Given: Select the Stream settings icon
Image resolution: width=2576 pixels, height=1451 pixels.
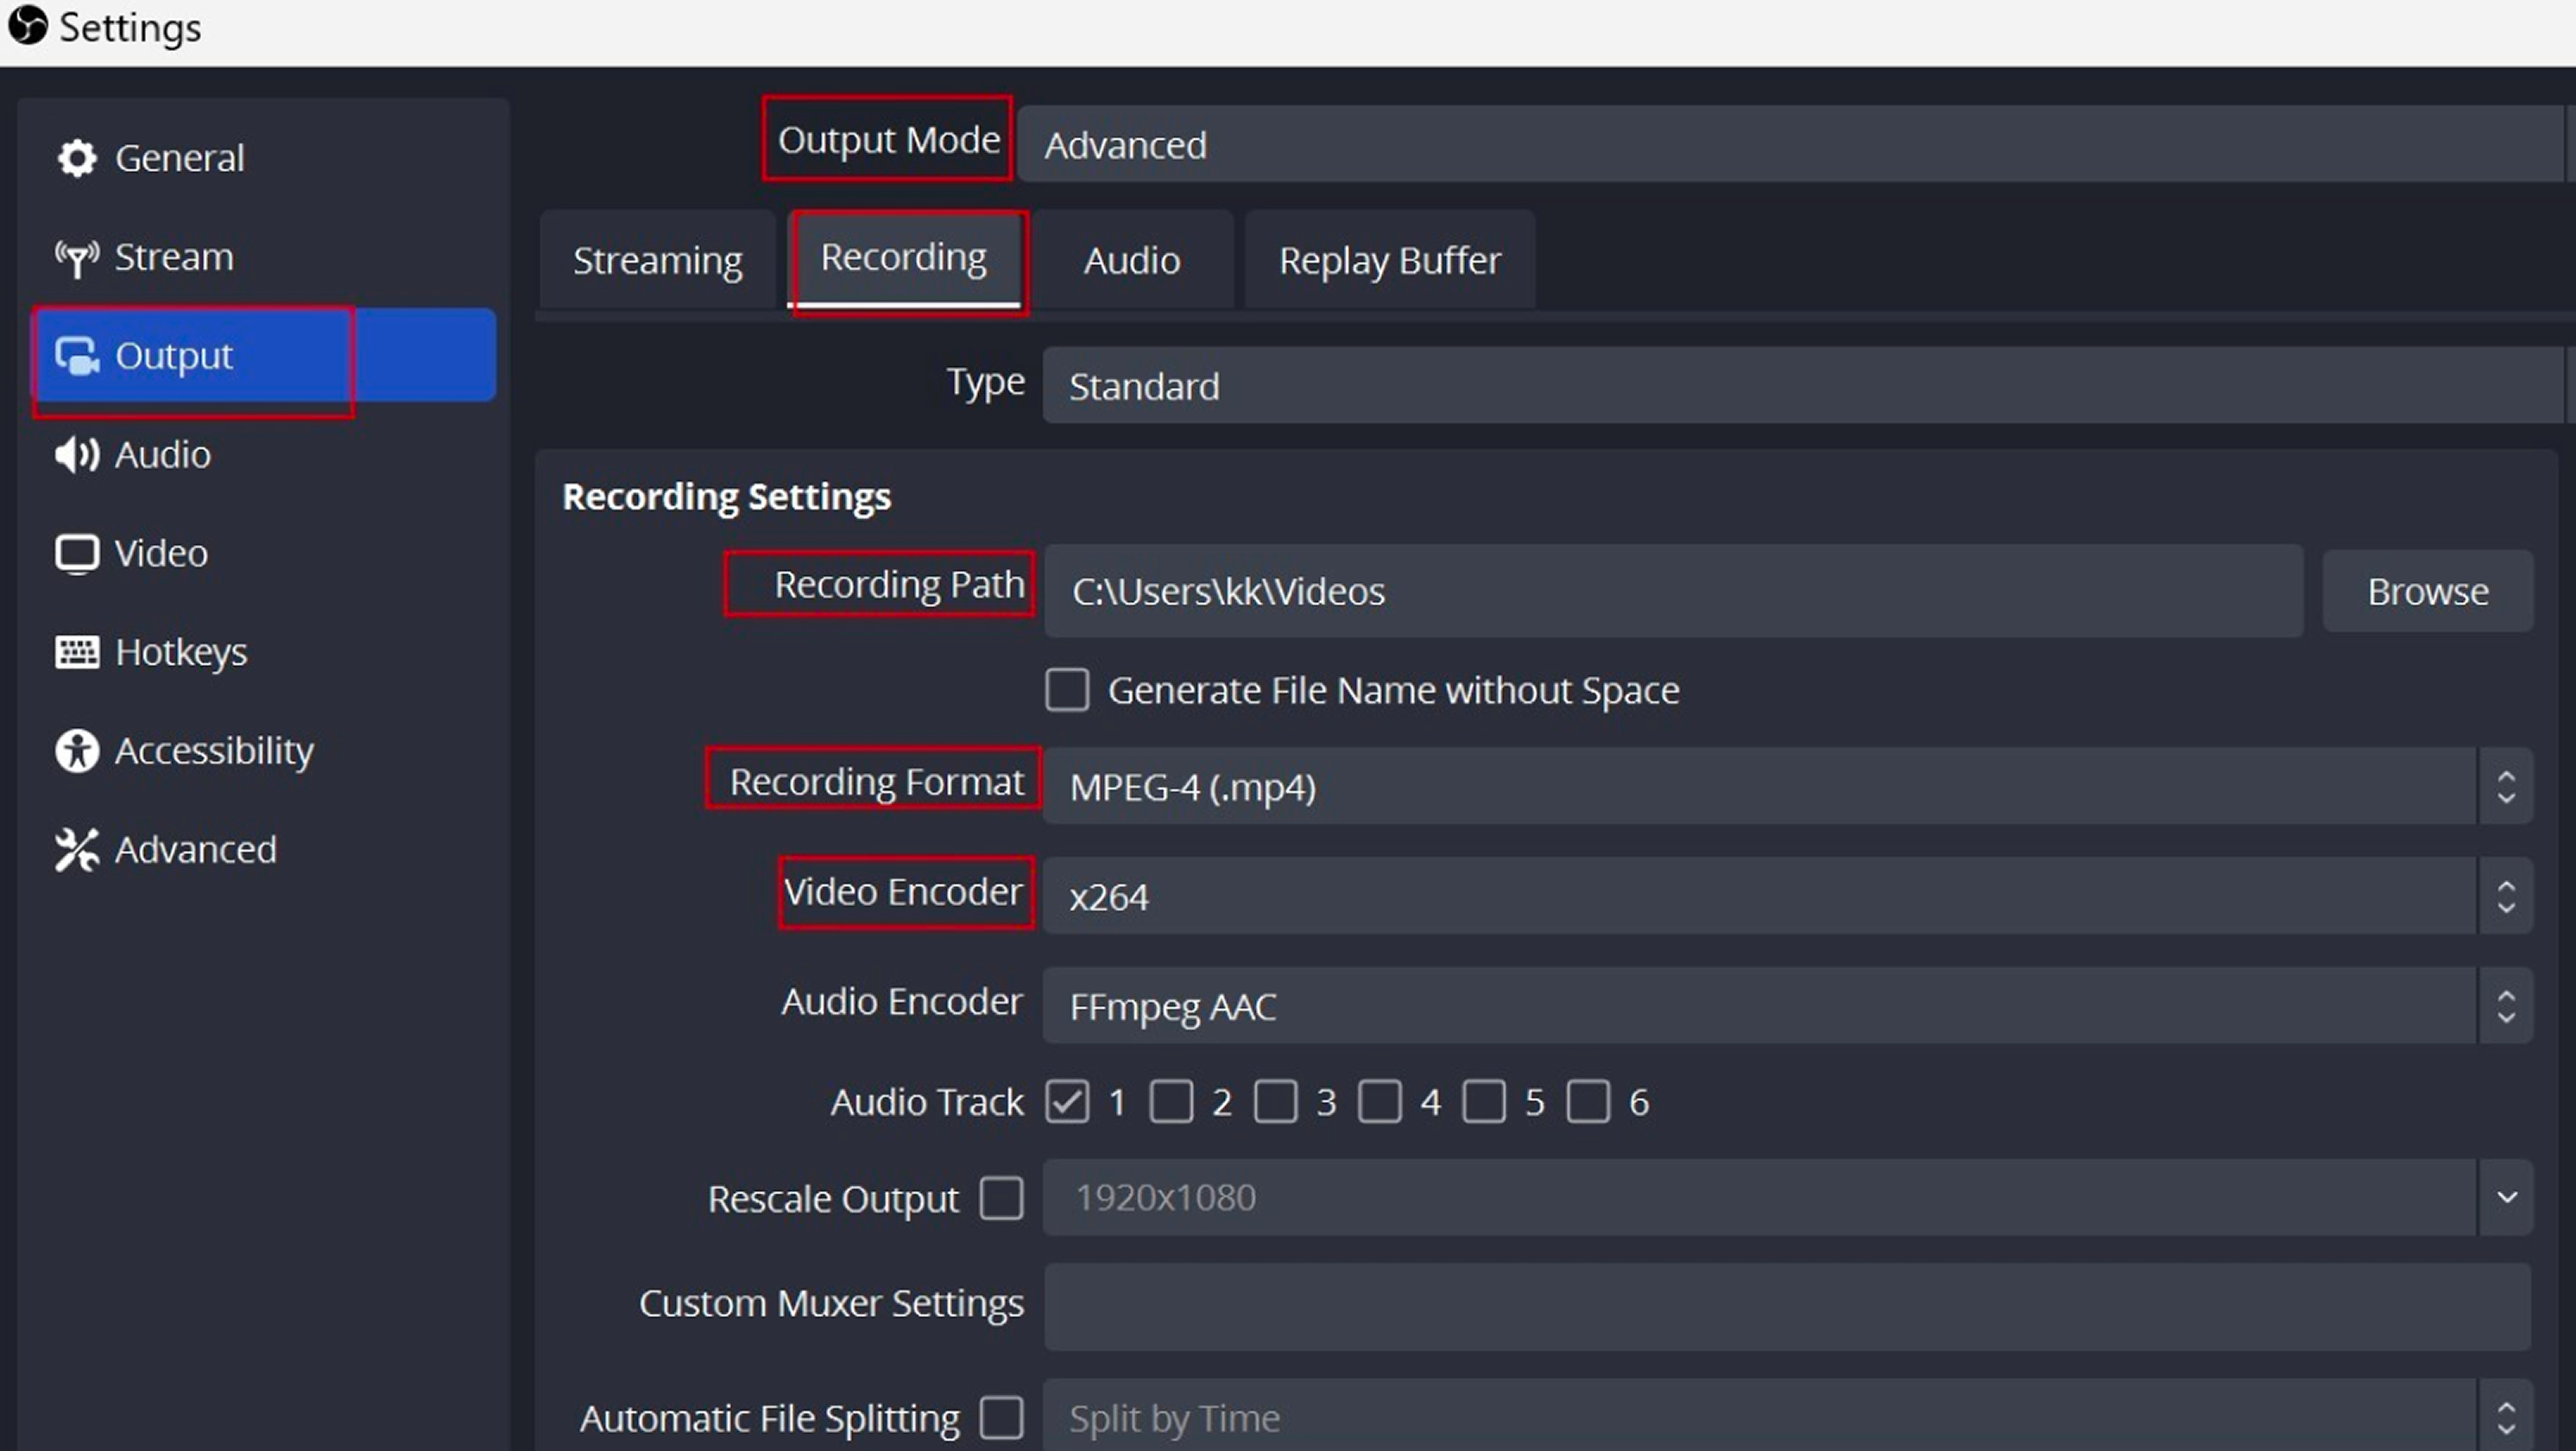Looking at the screenshot, I should click(x=77, y=257).
